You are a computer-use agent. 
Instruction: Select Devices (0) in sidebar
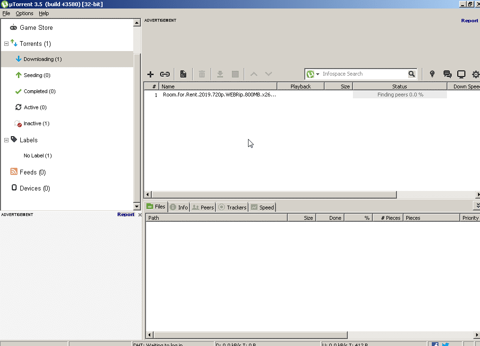[x=30, y=188]
